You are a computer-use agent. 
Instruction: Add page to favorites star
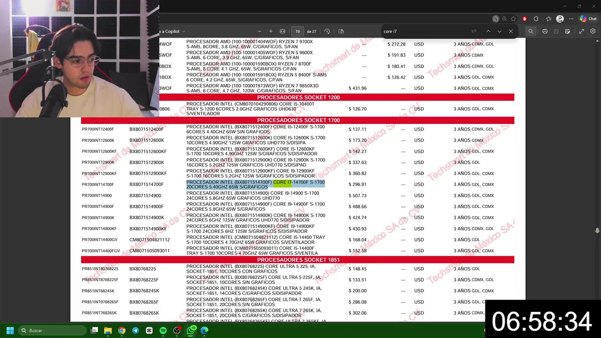tap(513, 19)
